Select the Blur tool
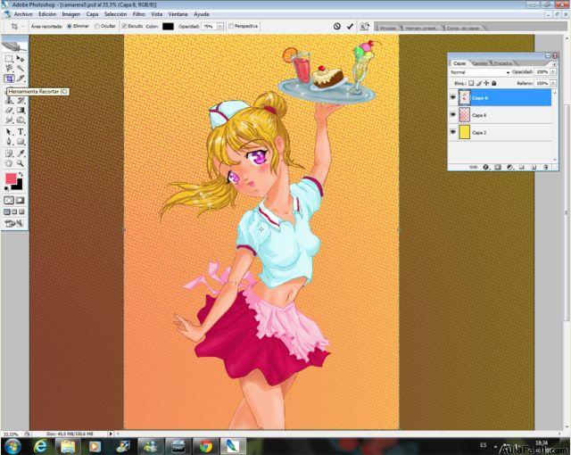 [x=9, y=120]
